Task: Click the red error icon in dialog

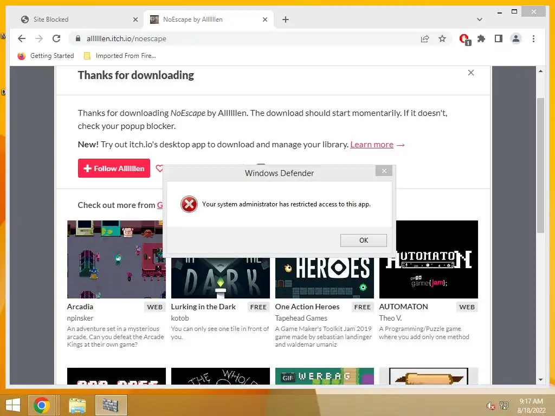Action: [189, 204]
